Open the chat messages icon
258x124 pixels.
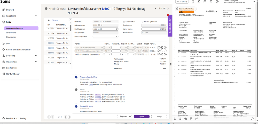(x=205, y=2)
